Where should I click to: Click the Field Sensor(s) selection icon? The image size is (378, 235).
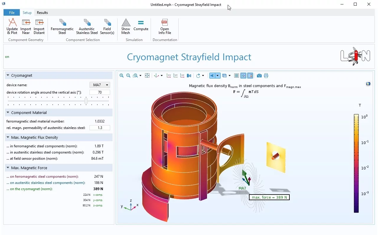[107, 26]
